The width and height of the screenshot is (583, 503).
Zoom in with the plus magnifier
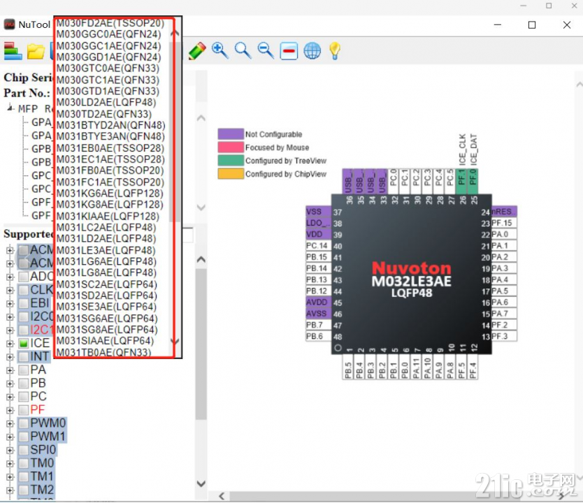[219, 50]
